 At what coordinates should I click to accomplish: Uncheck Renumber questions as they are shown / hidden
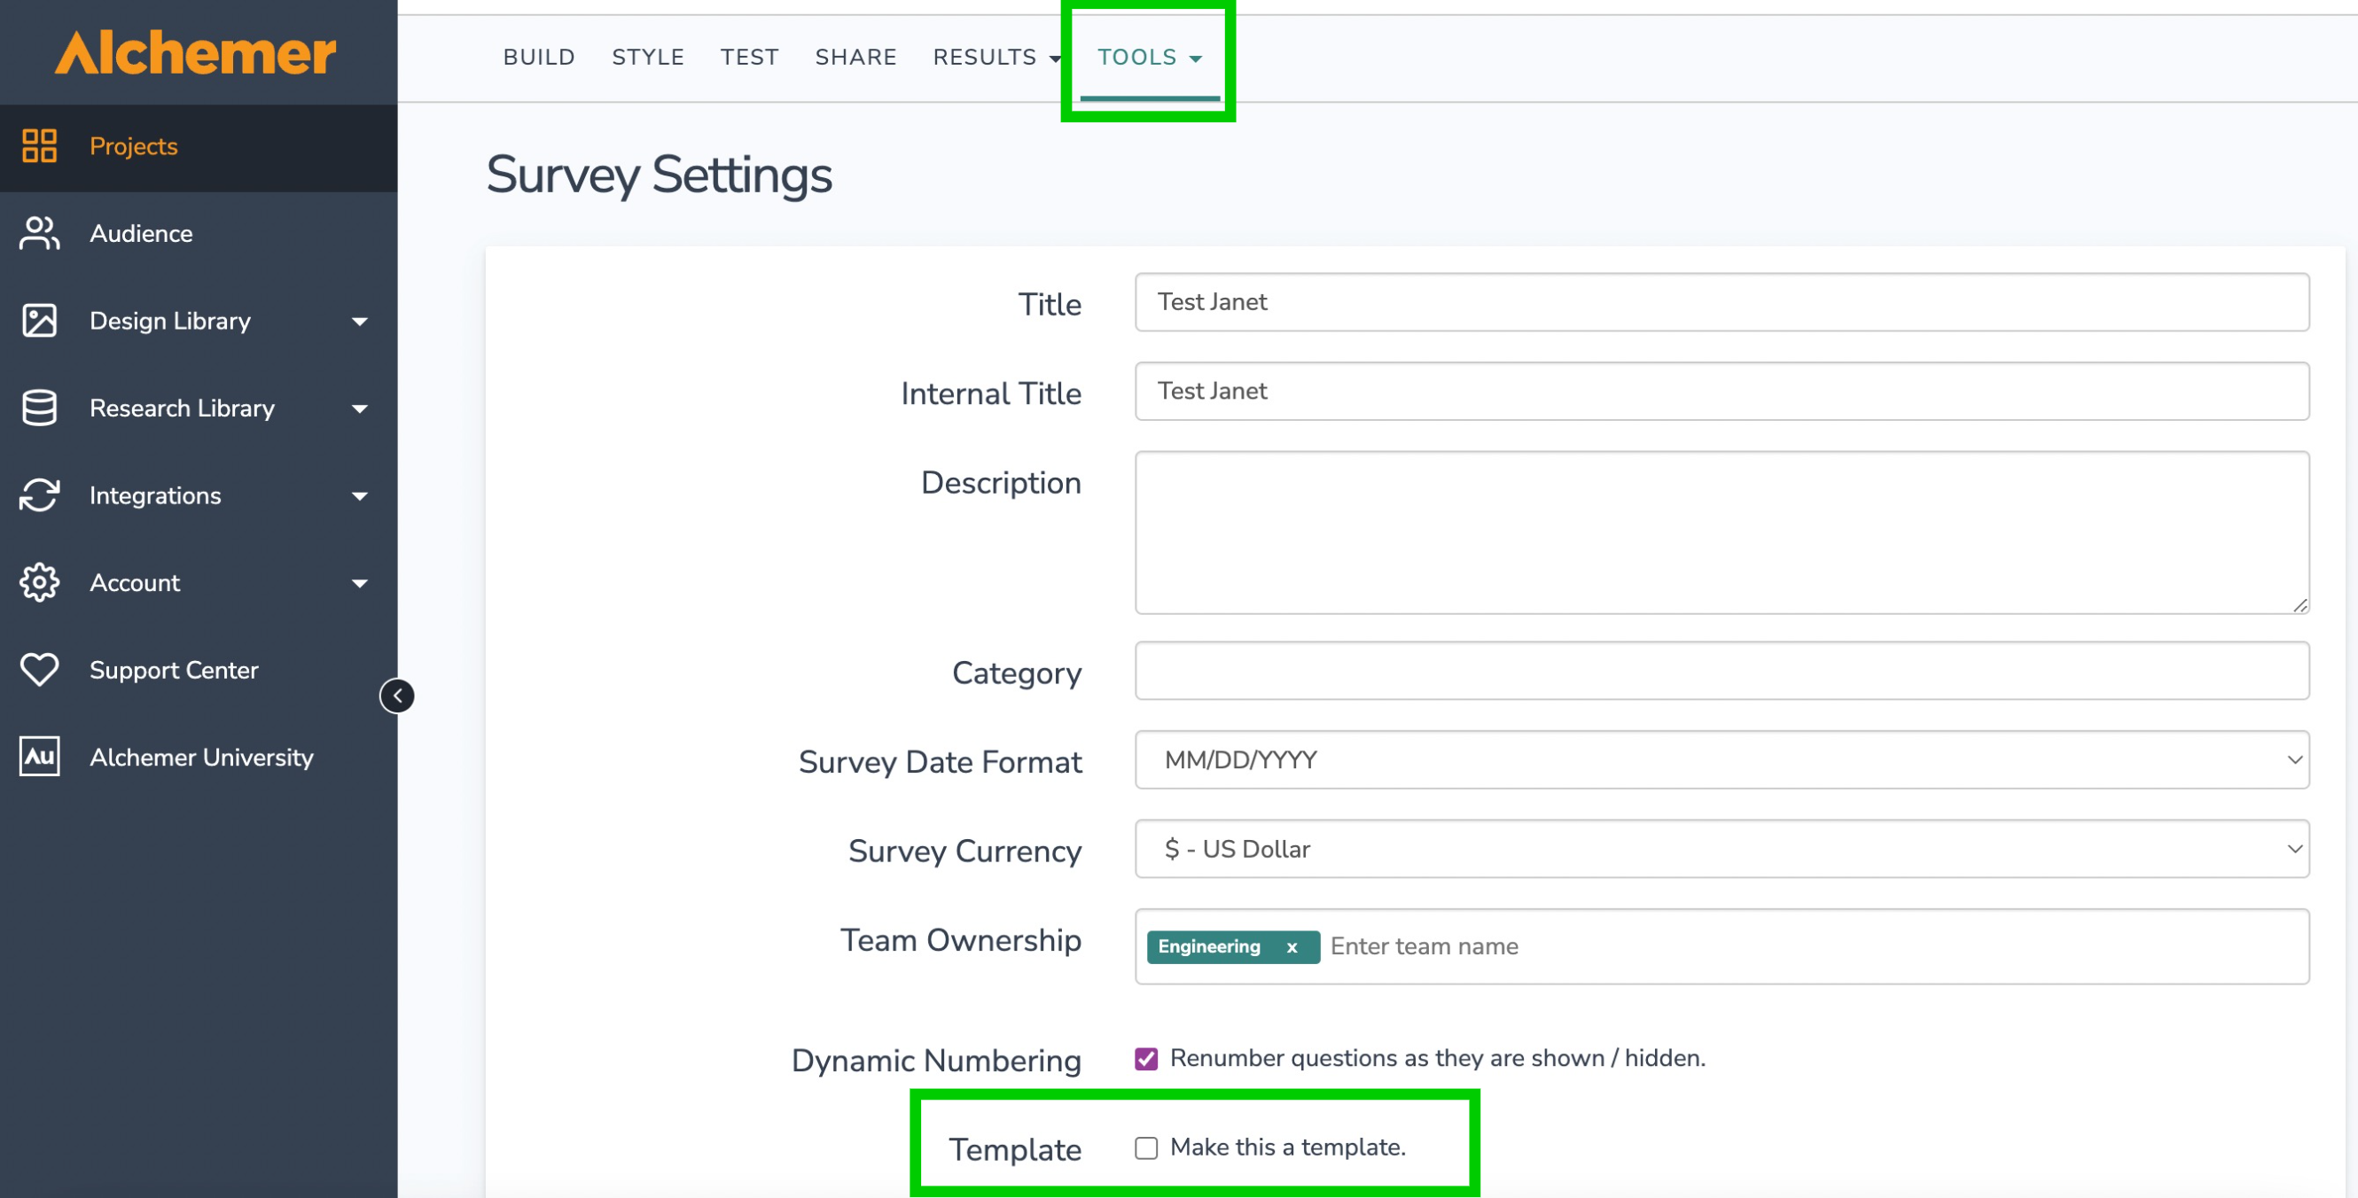1145,1058
